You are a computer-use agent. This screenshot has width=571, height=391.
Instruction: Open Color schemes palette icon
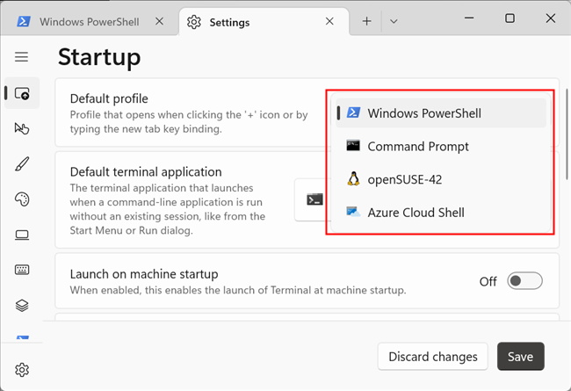pos(22,199)
